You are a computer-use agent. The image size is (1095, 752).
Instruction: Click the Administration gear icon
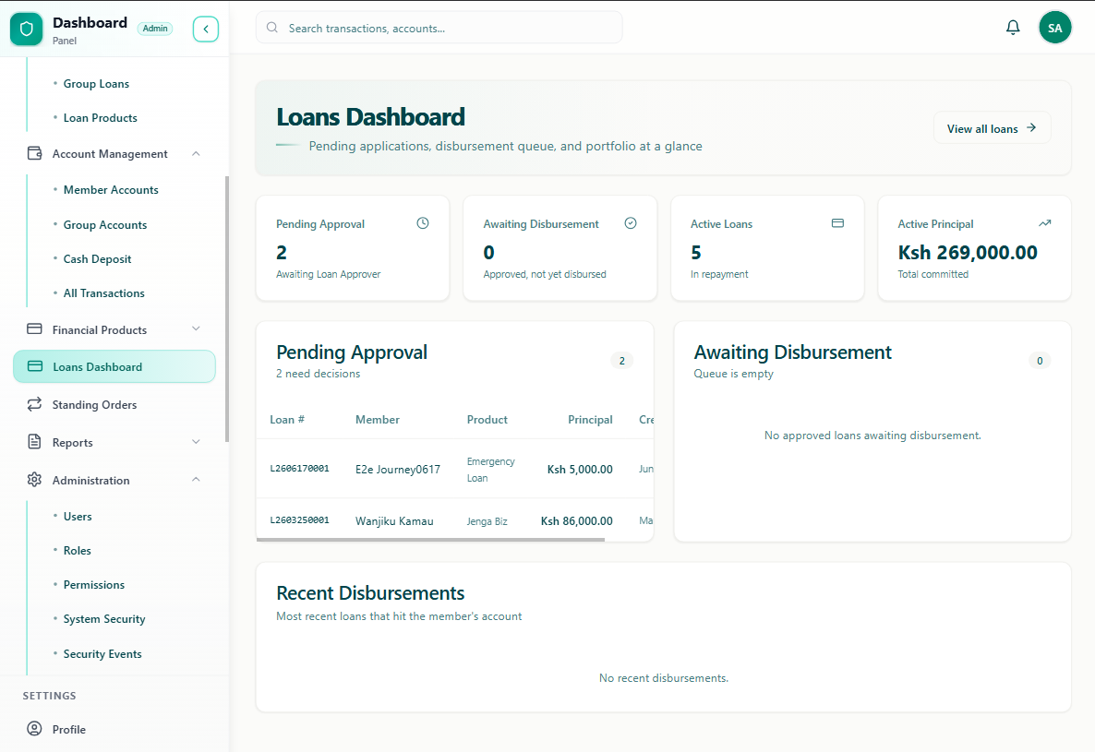click(x=34, y=479)
